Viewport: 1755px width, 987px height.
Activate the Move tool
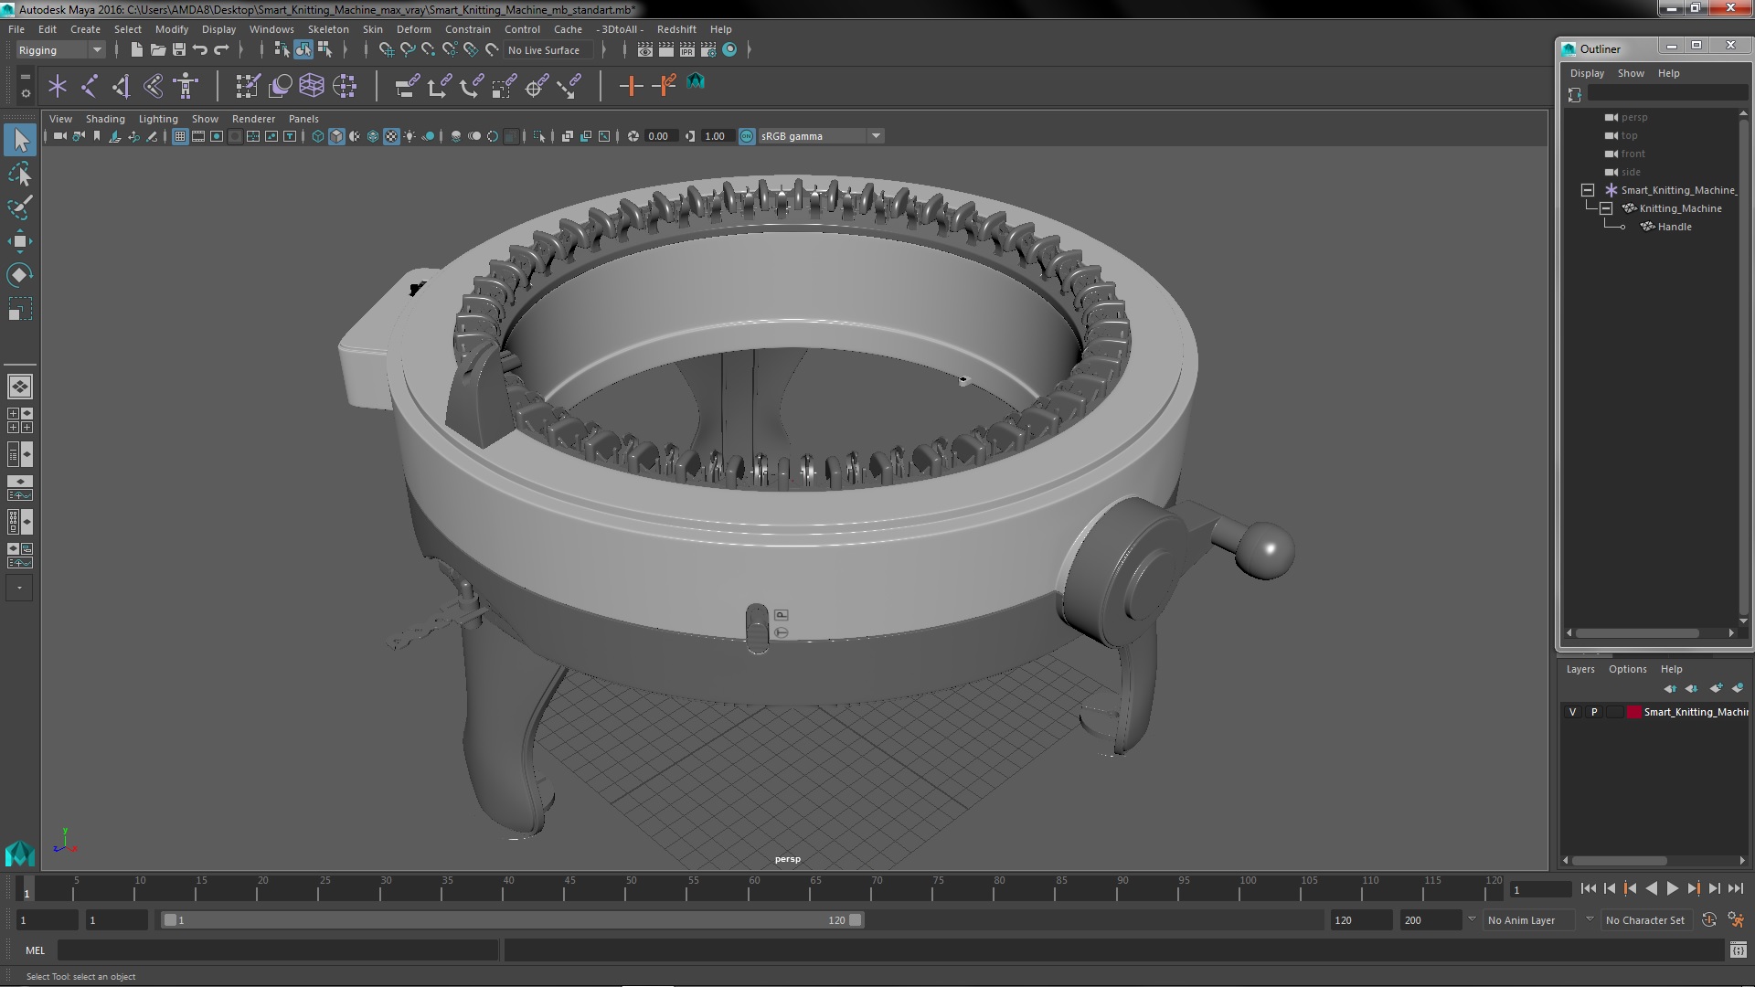tap(19, 241)
